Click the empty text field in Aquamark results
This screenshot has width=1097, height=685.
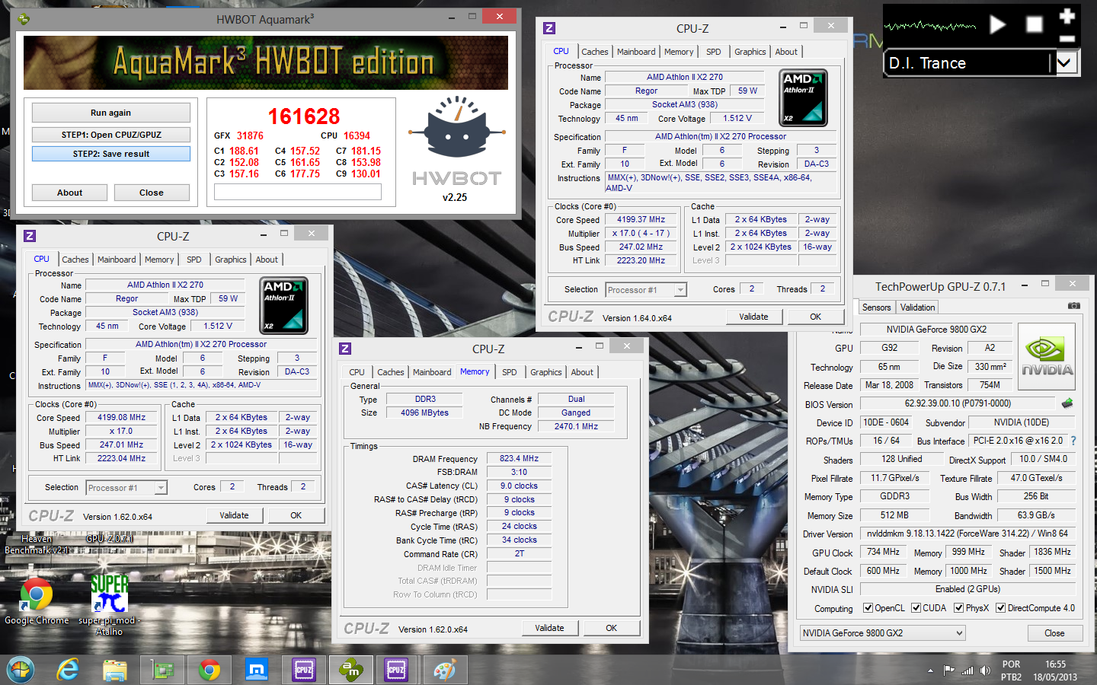298,192
